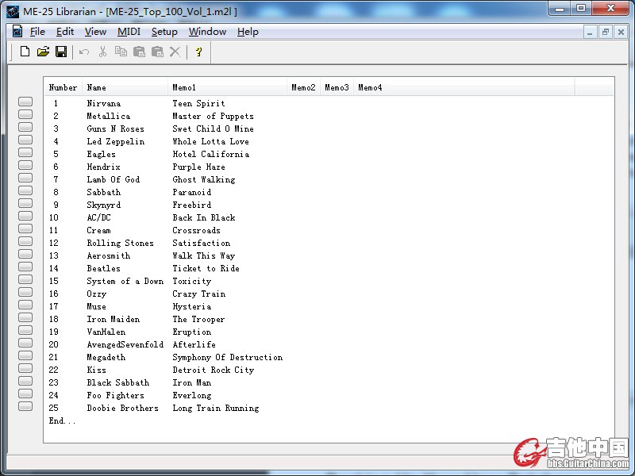The width and height of the screenshot is (635, 476).
Task: Click the Back In Black memo
Action: (204, 217)
